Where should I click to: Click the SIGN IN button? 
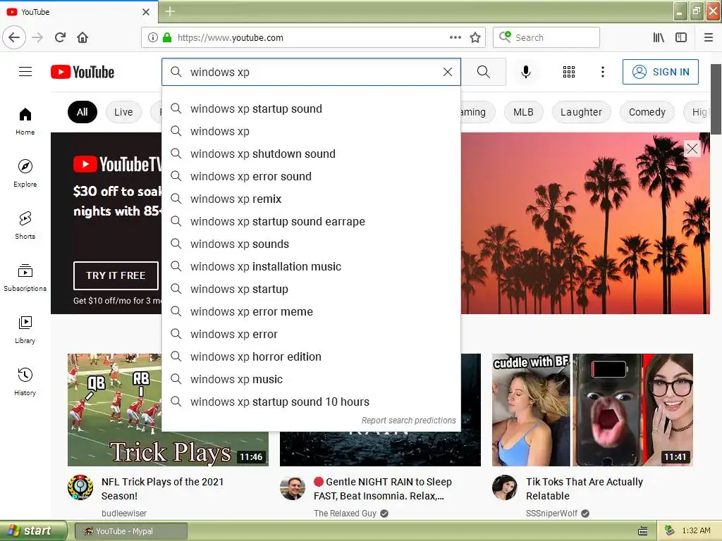(x=660, y=72)
